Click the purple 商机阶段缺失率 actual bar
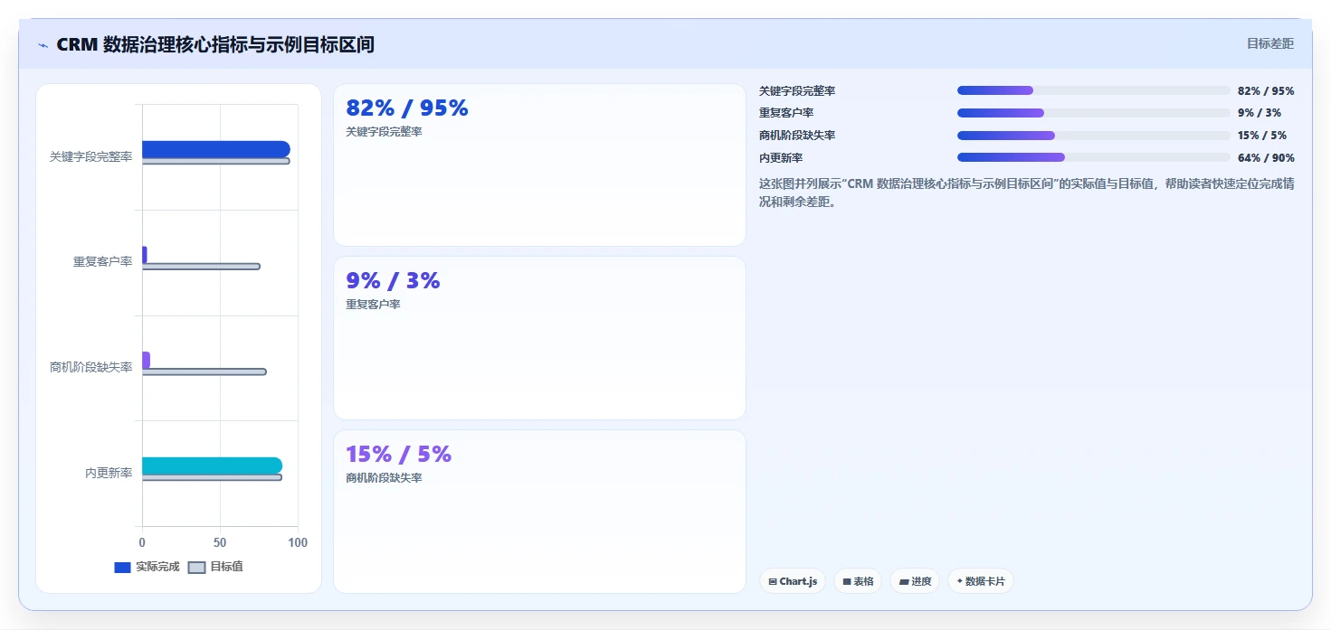The image size is (1331, 630). 146,360
